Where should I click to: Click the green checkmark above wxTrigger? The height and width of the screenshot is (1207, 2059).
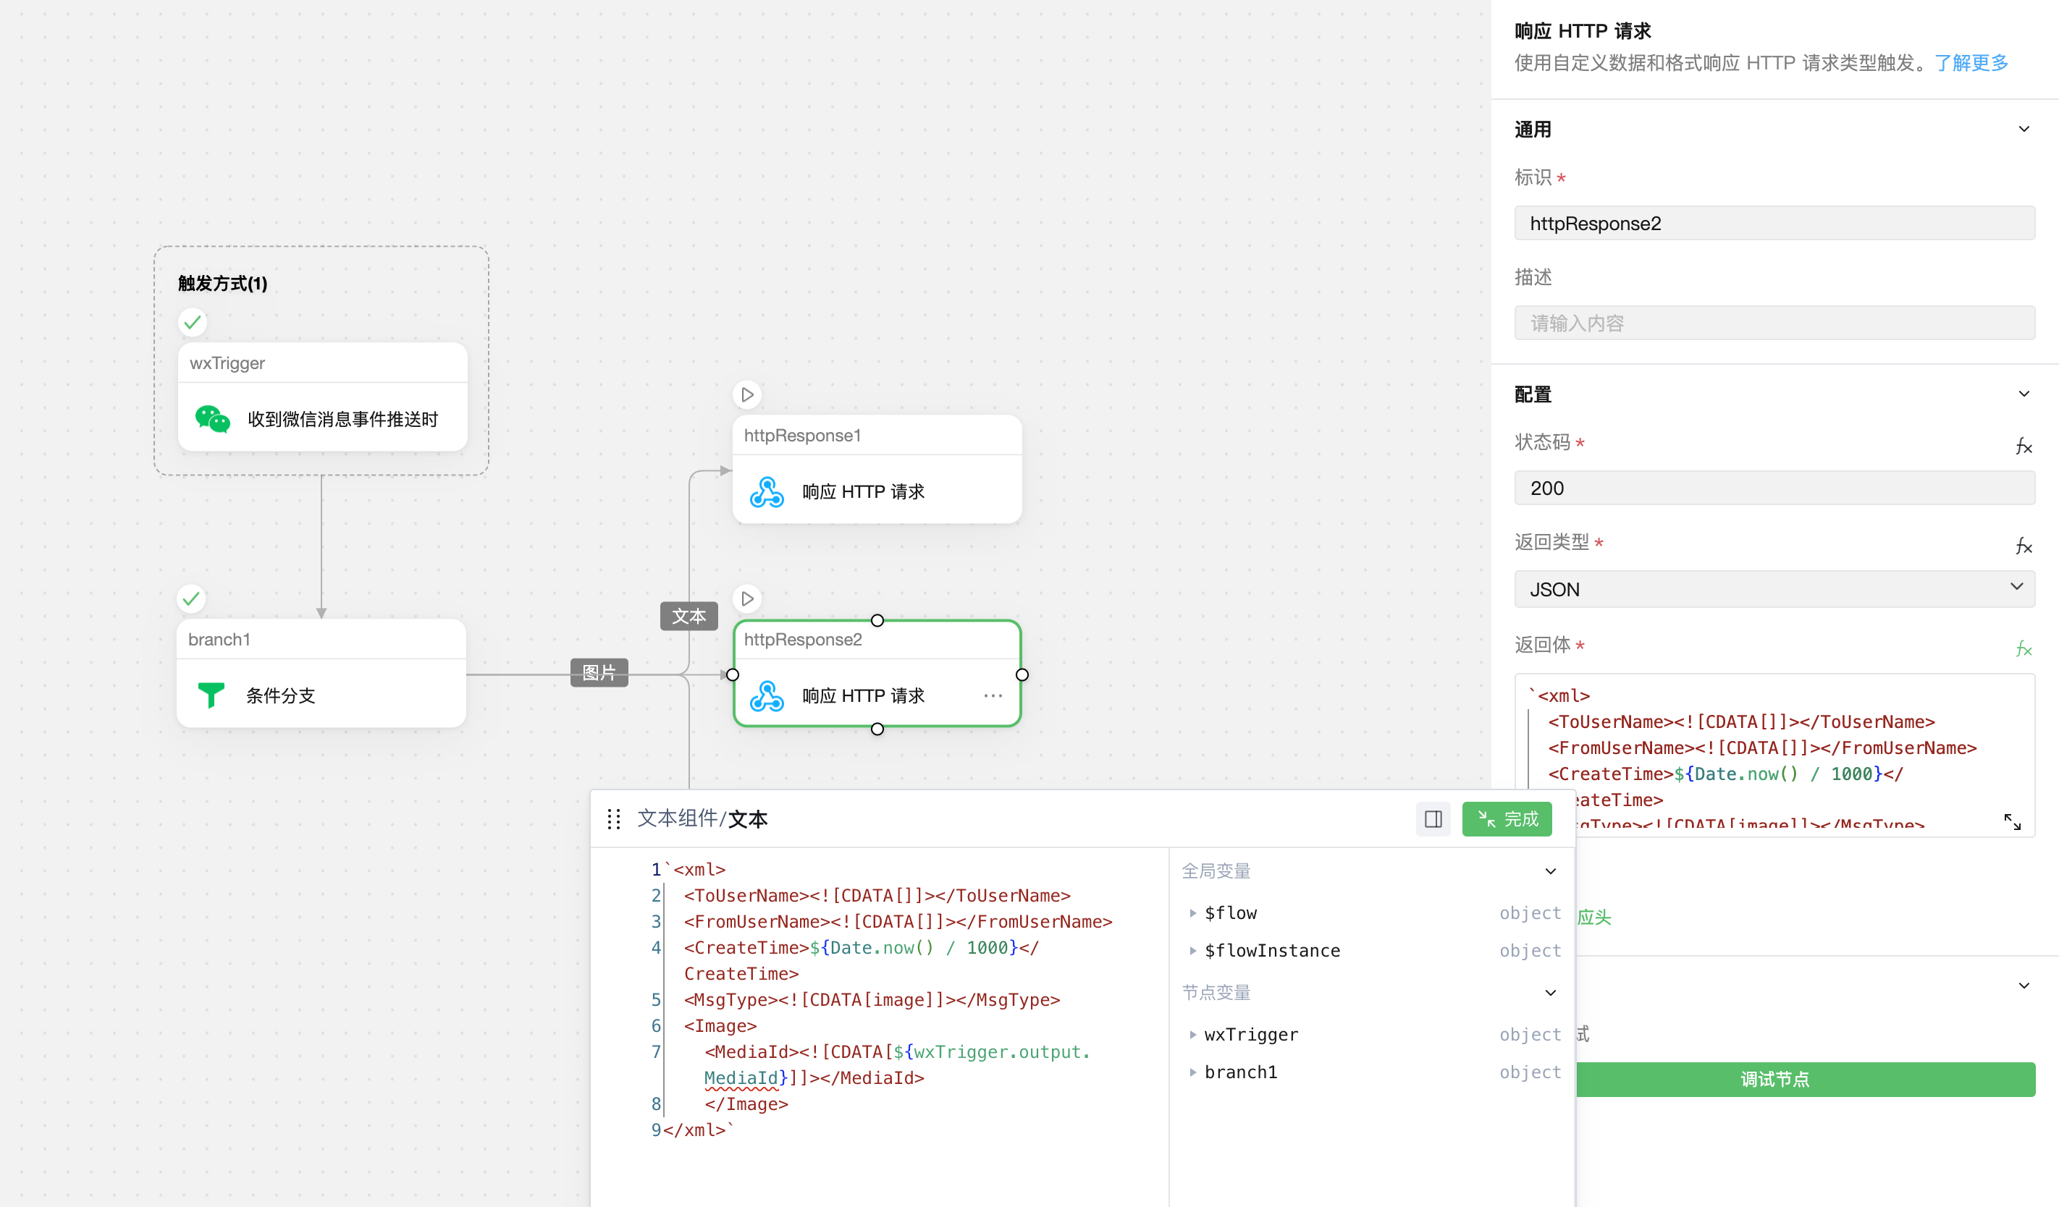[x=193, y=323]
